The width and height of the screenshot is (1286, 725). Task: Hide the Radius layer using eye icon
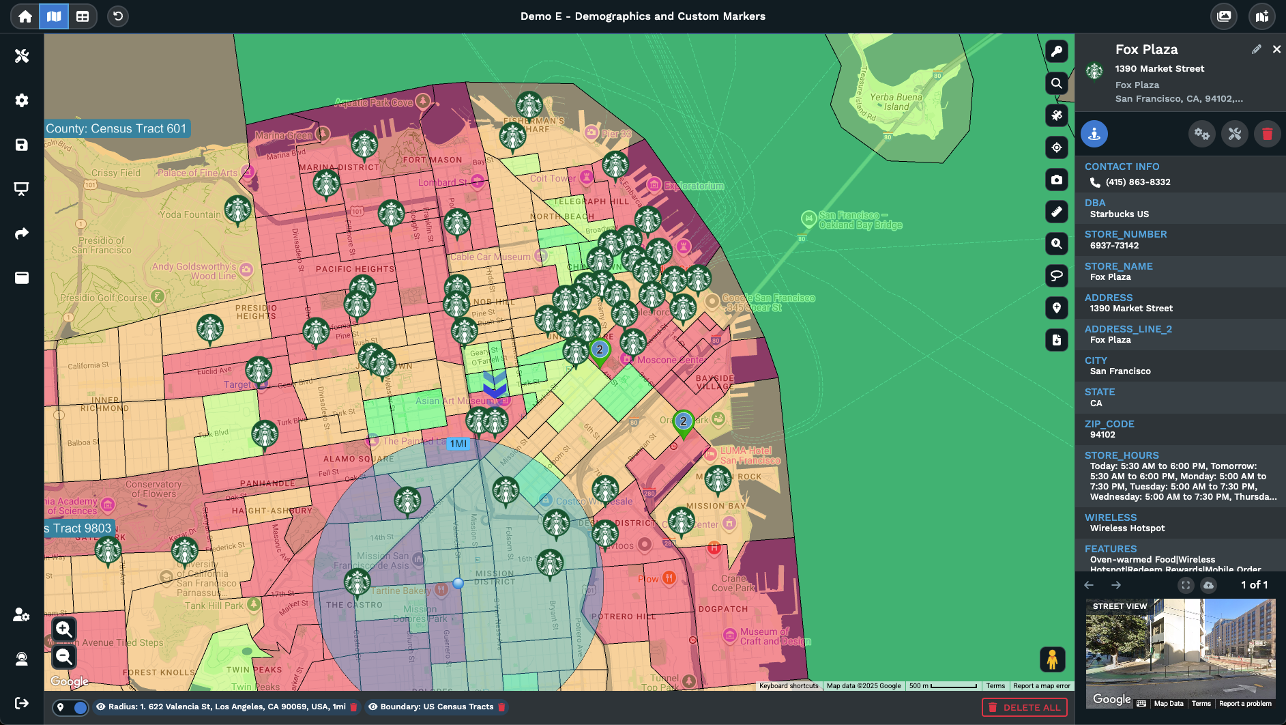pyautogui.click(x=101, y=707)
